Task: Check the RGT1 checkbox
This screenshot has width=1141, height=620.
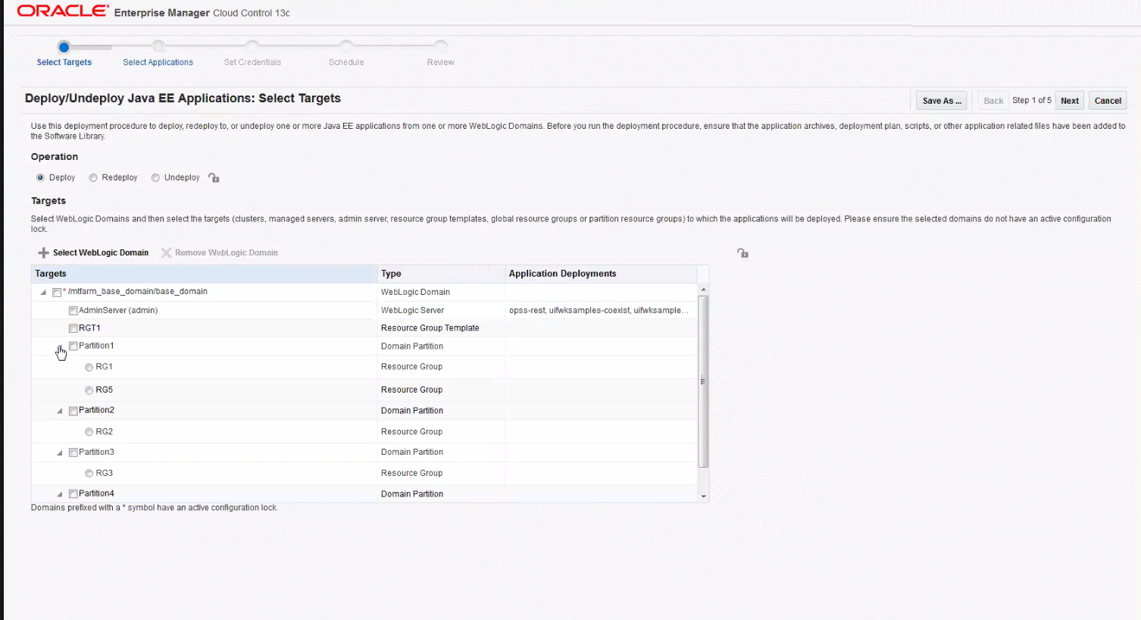Action: point(73,328)
